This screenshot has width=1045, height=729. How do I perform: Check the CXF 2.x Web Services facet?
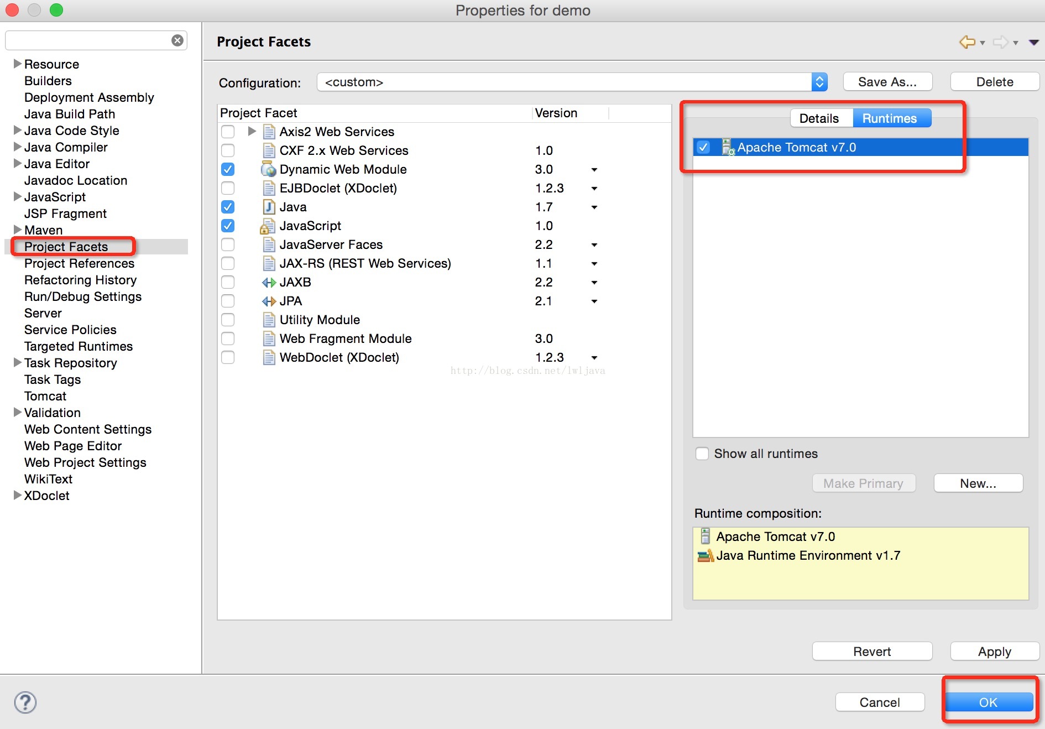(228, 150)
